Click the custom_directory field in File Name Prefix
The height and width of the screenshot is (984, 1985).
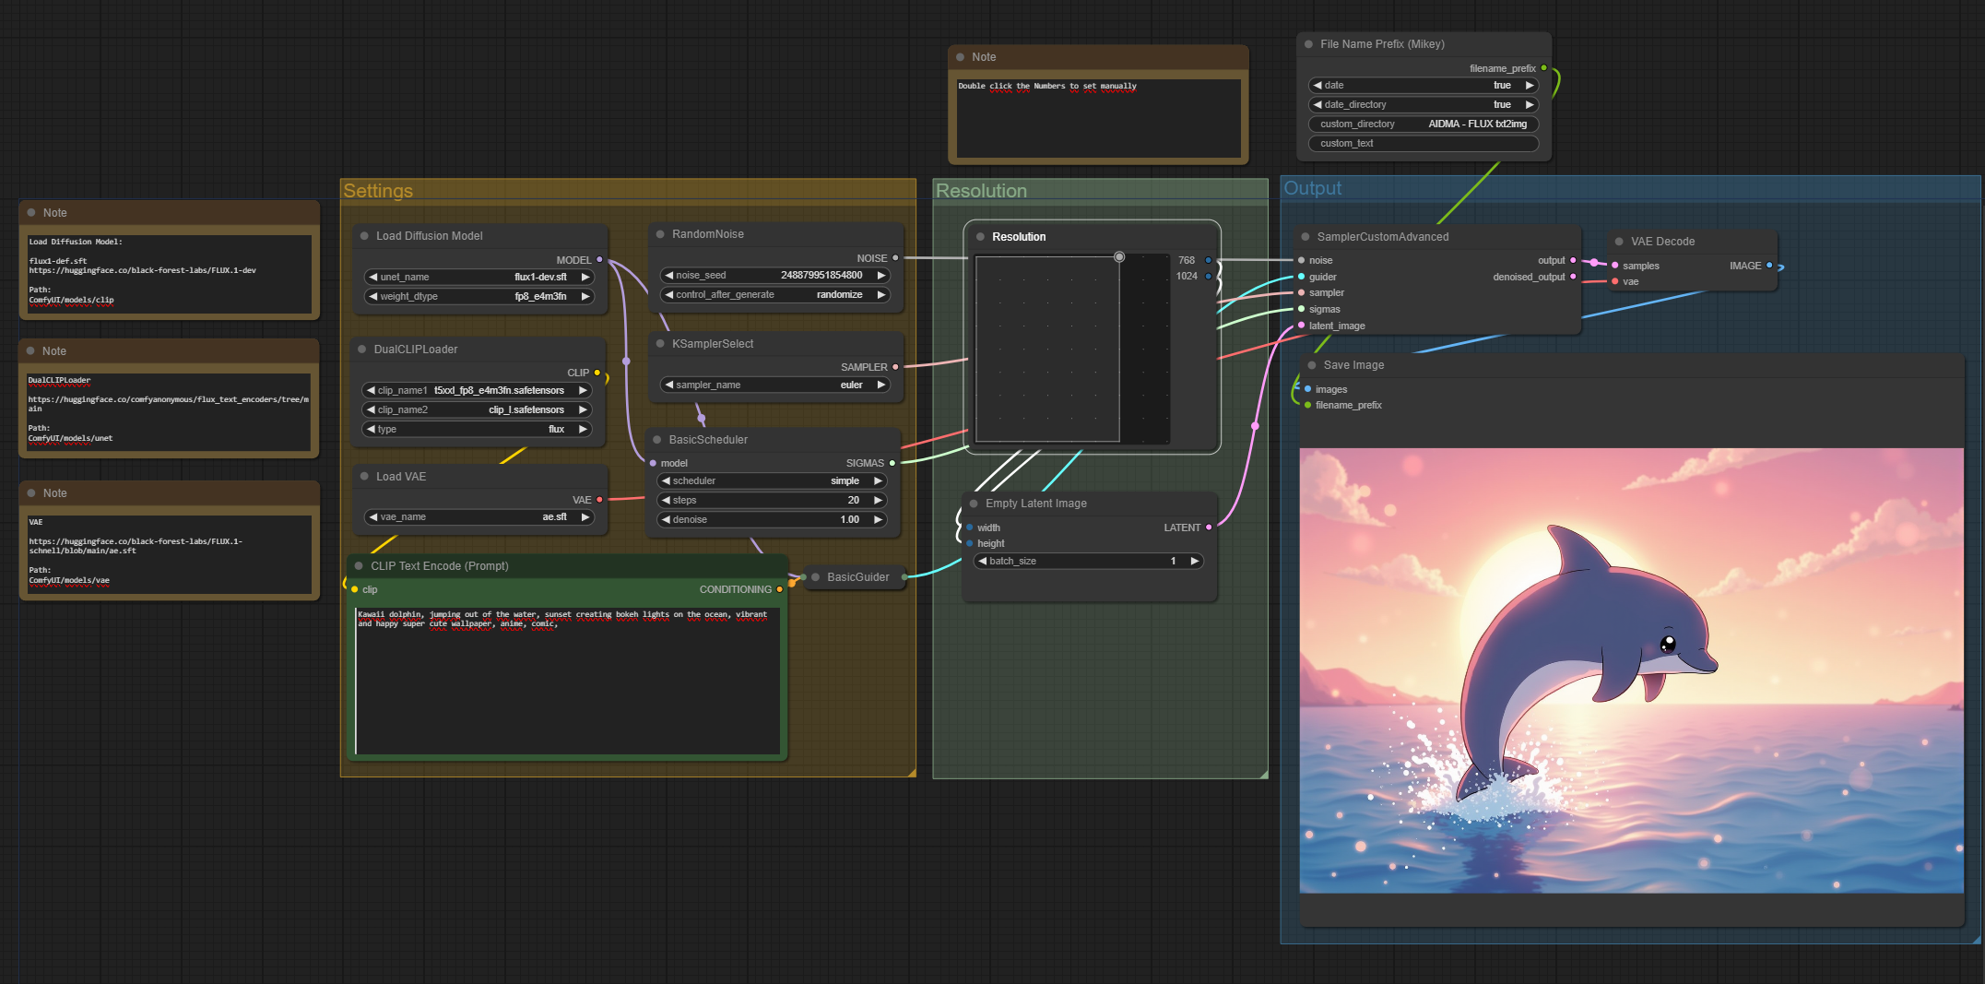[x=1423, y=124]
